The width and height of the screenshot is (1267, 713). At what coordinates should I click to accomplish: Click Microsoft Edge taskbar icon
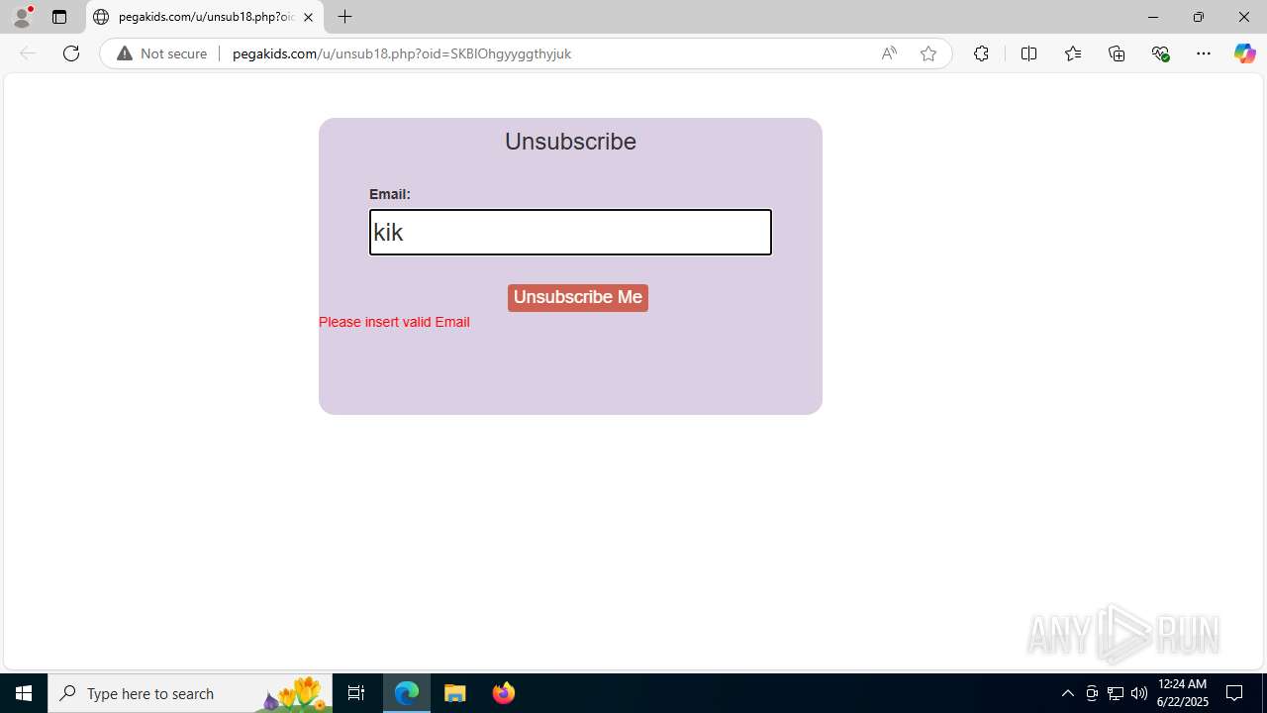tap(407, 693)
